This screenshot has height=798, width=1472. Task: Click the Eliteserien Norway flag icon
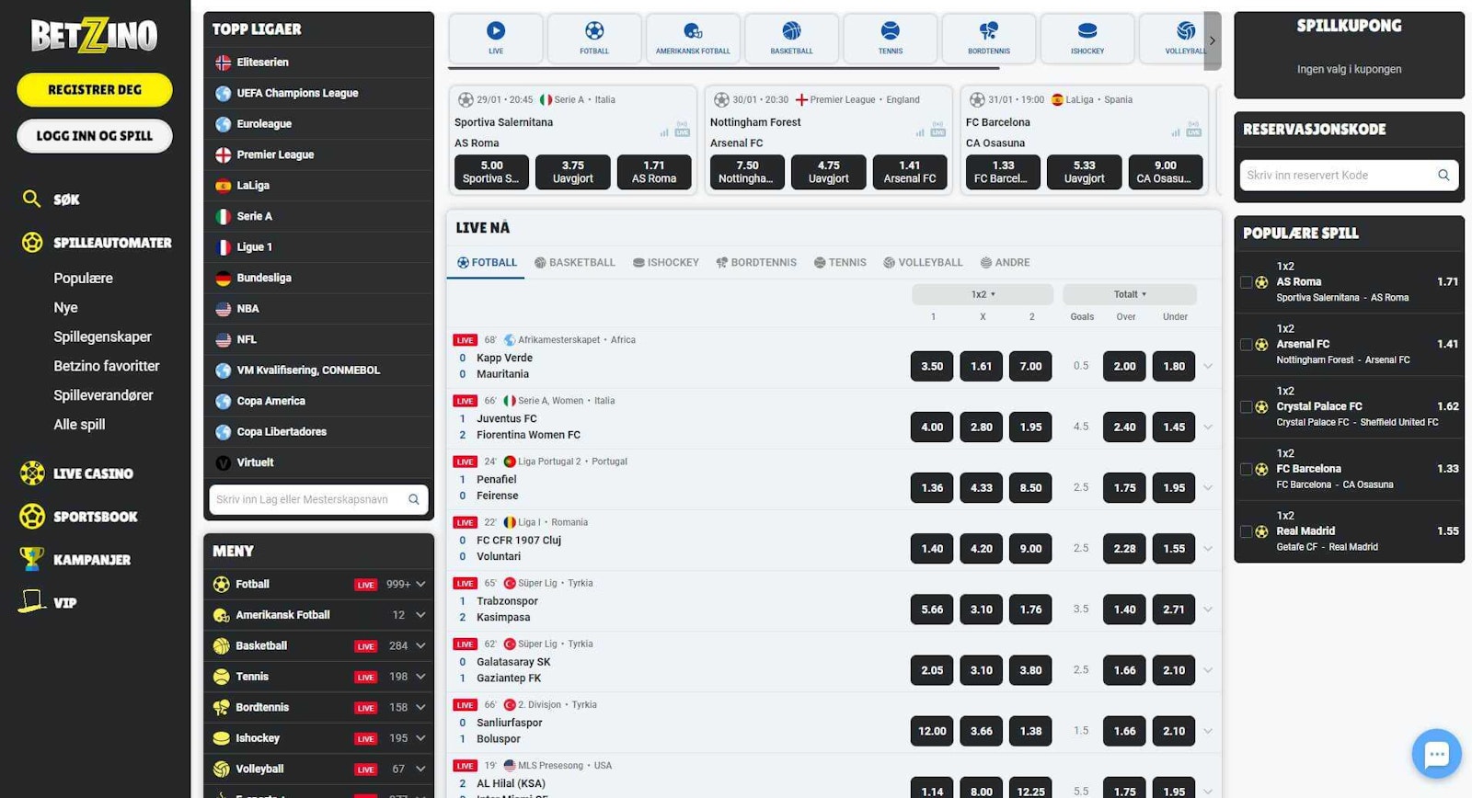coord(223,63)
